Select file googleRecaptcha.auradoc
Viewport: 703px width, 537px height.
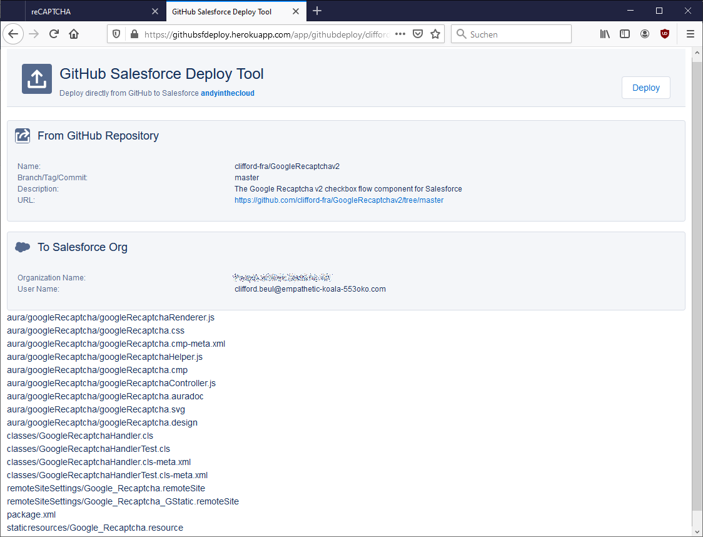[x=105, y=396]
